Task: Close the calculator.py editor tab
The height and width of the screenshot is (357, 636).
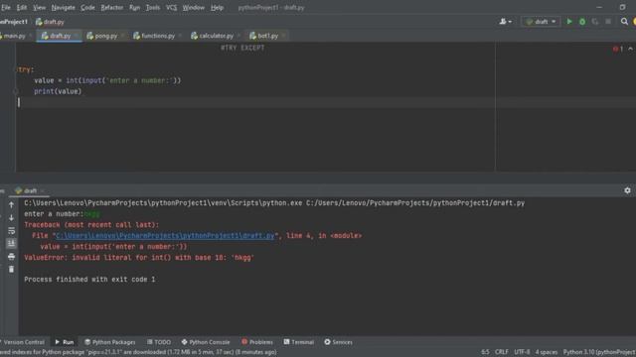Action: click(238, 36)
